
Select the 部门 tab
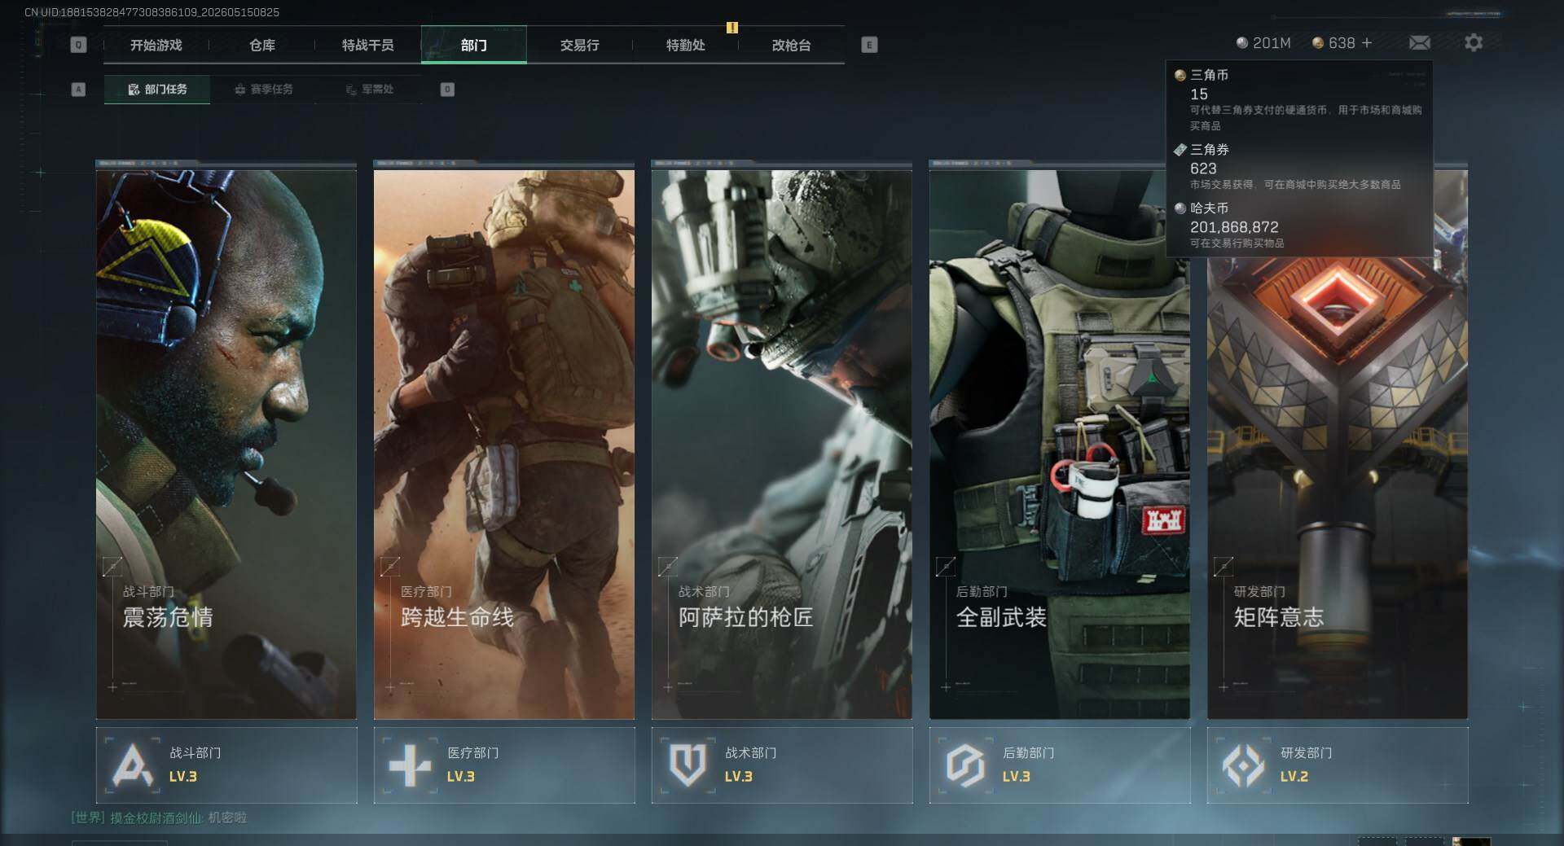pos(474,45)
